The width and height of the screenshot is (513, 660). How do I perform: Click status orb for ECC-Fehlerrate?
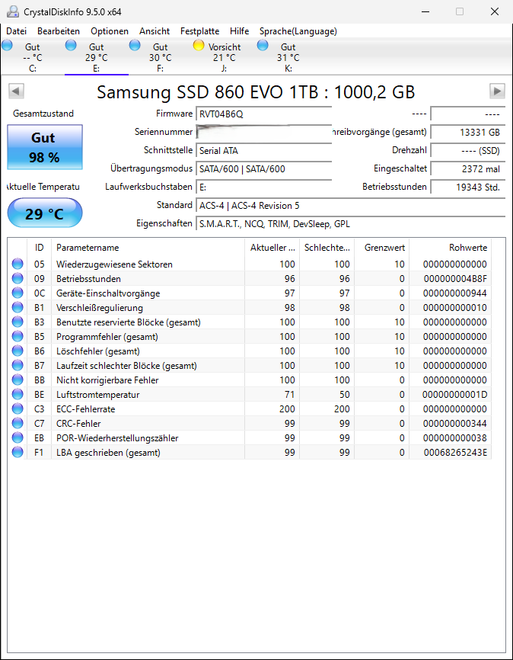(18, 408)
